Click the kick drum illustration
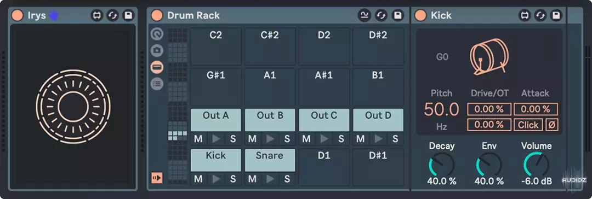Viewport: 592px width, 199px height. pyautogui.click(x=489, y=57)
